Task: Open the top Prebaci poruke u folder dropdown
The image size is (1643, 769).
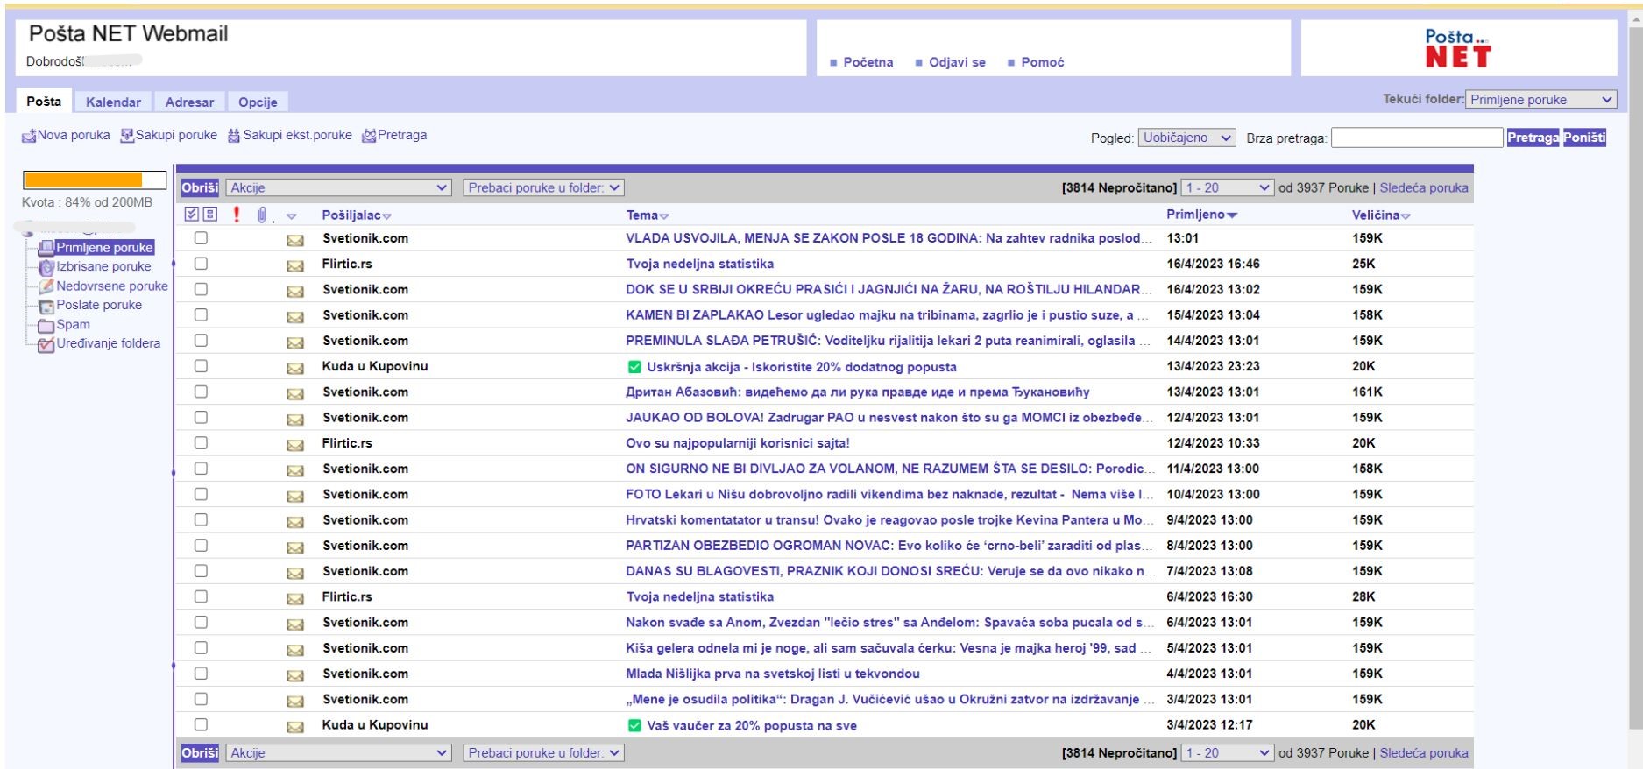Action: [543, 187]
